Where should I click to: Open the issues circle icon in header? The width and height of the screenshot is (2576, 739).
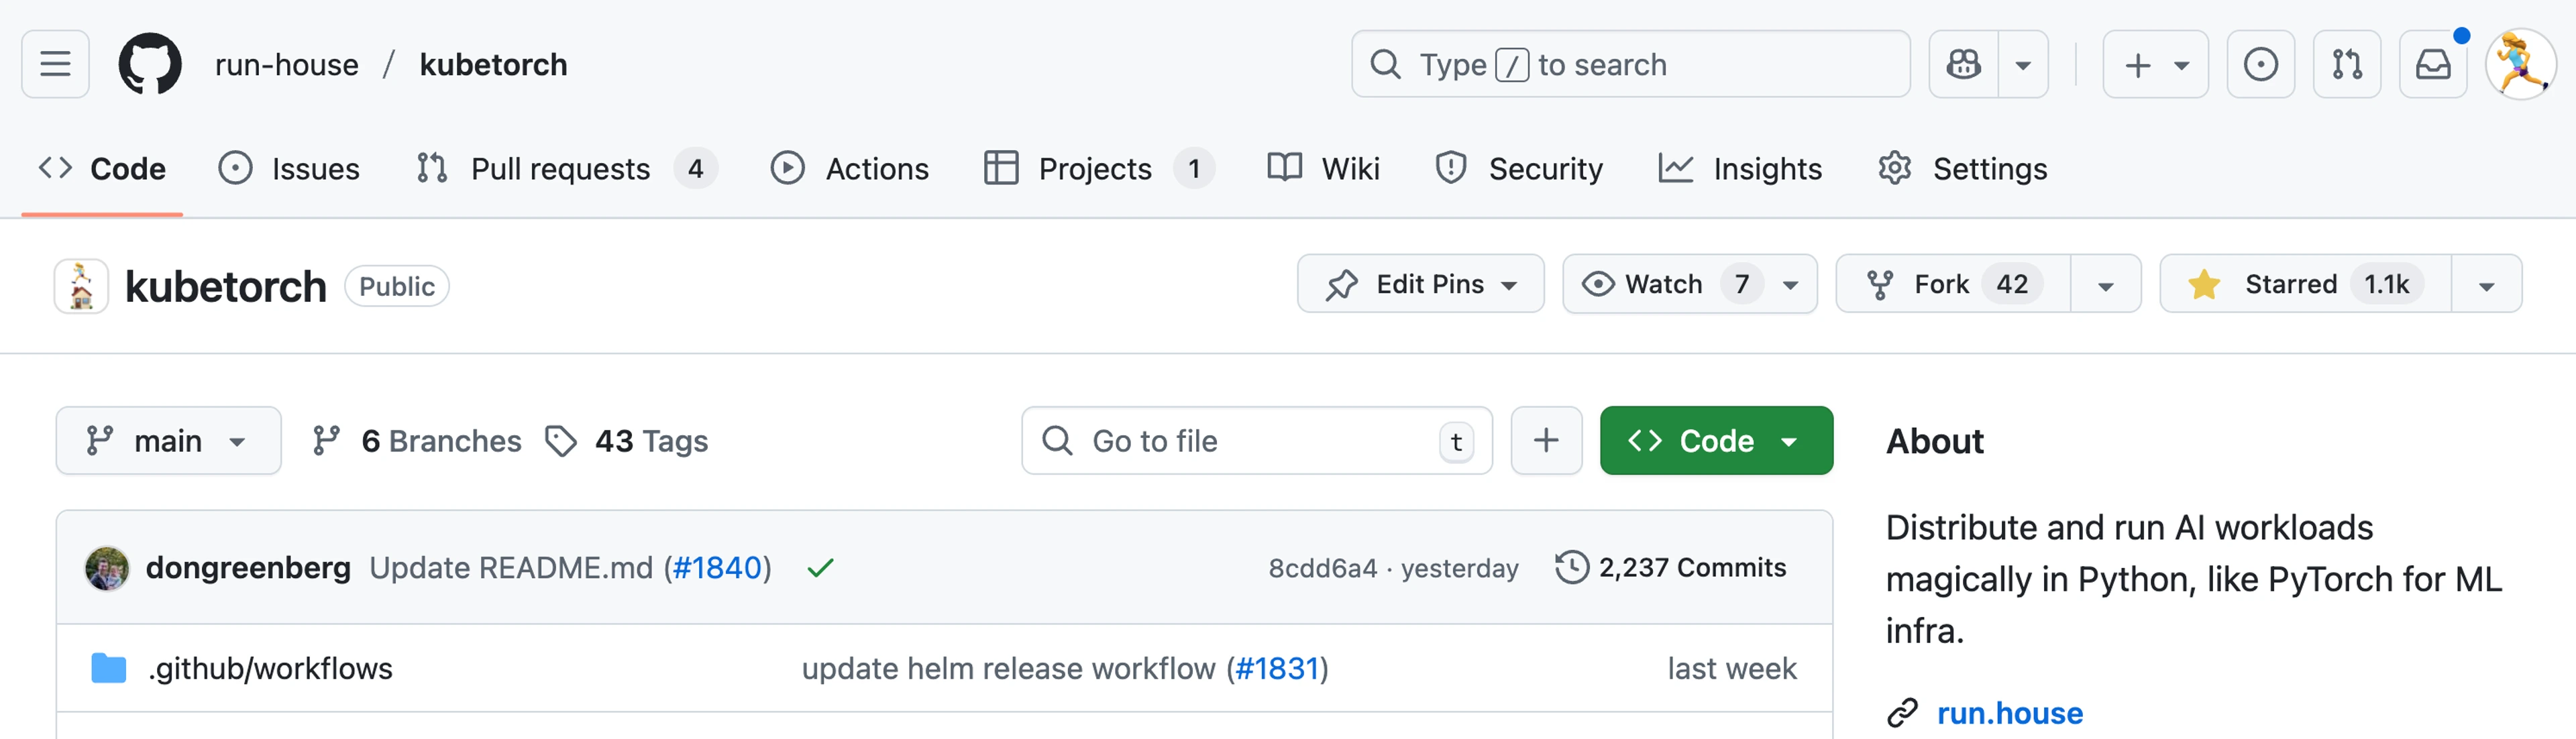pyautogui.click(x=2260, y=65)
